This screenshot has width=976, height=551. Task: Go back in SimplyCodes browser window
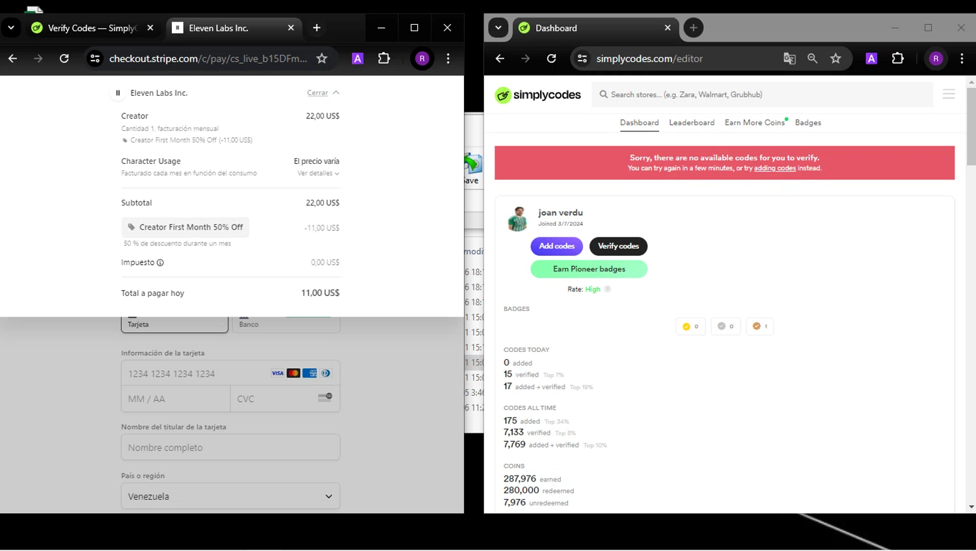point(500,59)
